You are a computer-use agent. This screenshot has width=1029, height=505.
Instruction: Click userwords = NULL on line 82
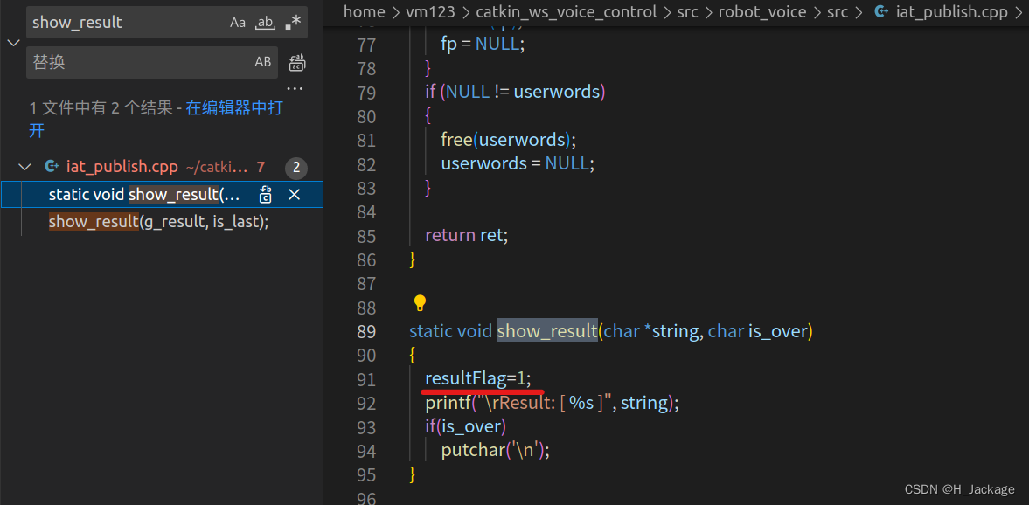pyautogui.click(x=518, y=163)
